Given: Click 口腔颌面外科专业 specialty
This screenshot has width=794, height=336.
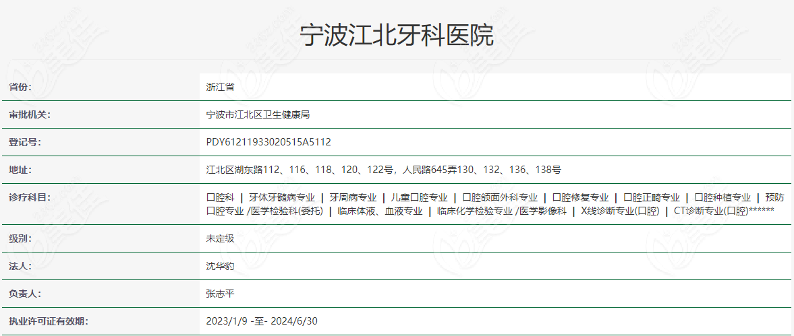Looking at the screenshot, I should point(500,197).
